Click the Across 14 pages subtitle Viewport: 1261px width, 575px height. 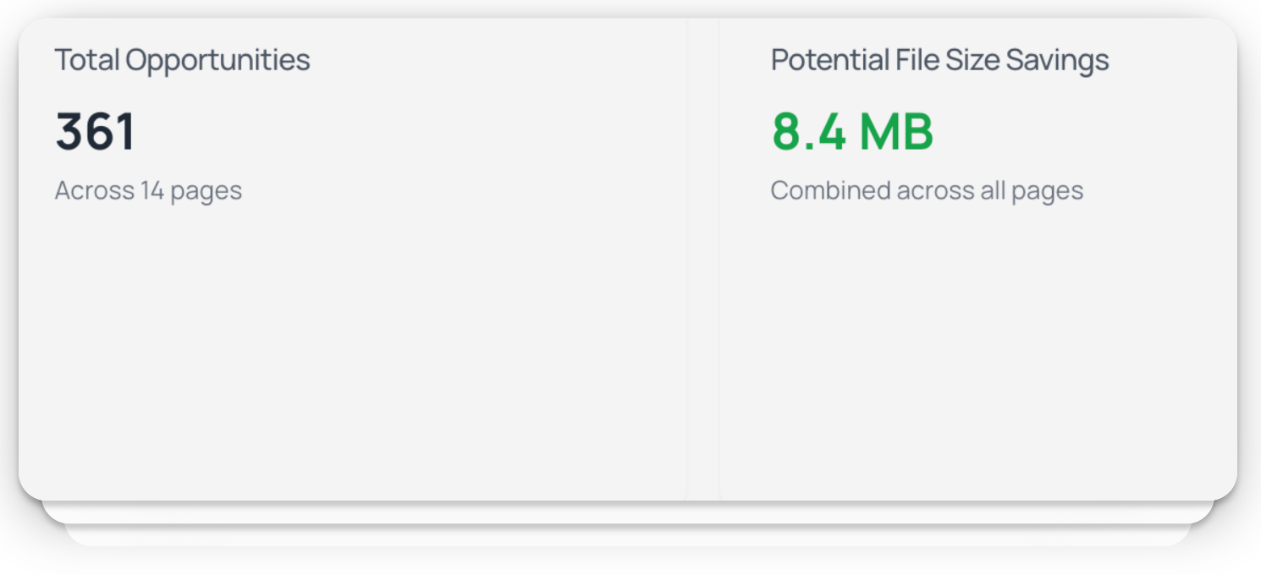148,190
